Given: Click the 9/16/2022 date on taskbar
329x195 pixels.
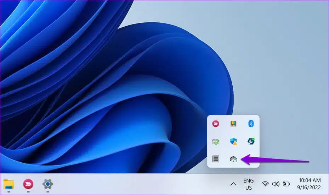Looking at the screenshot, I should point(310,188).
